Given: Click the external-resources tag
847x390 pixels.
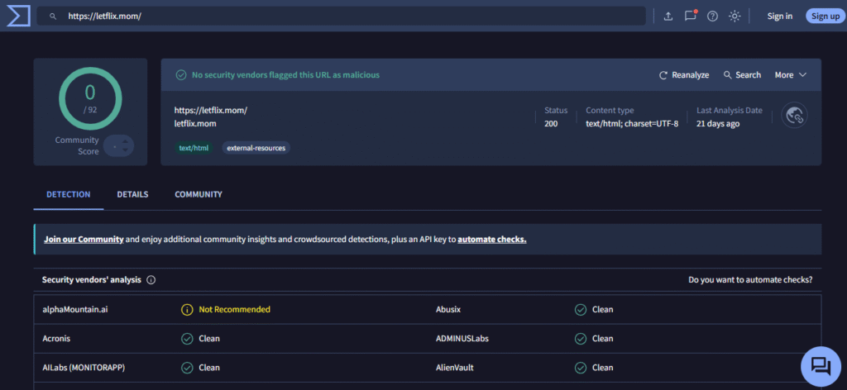Looking at the screenshot, I should [x=256, y=148].
